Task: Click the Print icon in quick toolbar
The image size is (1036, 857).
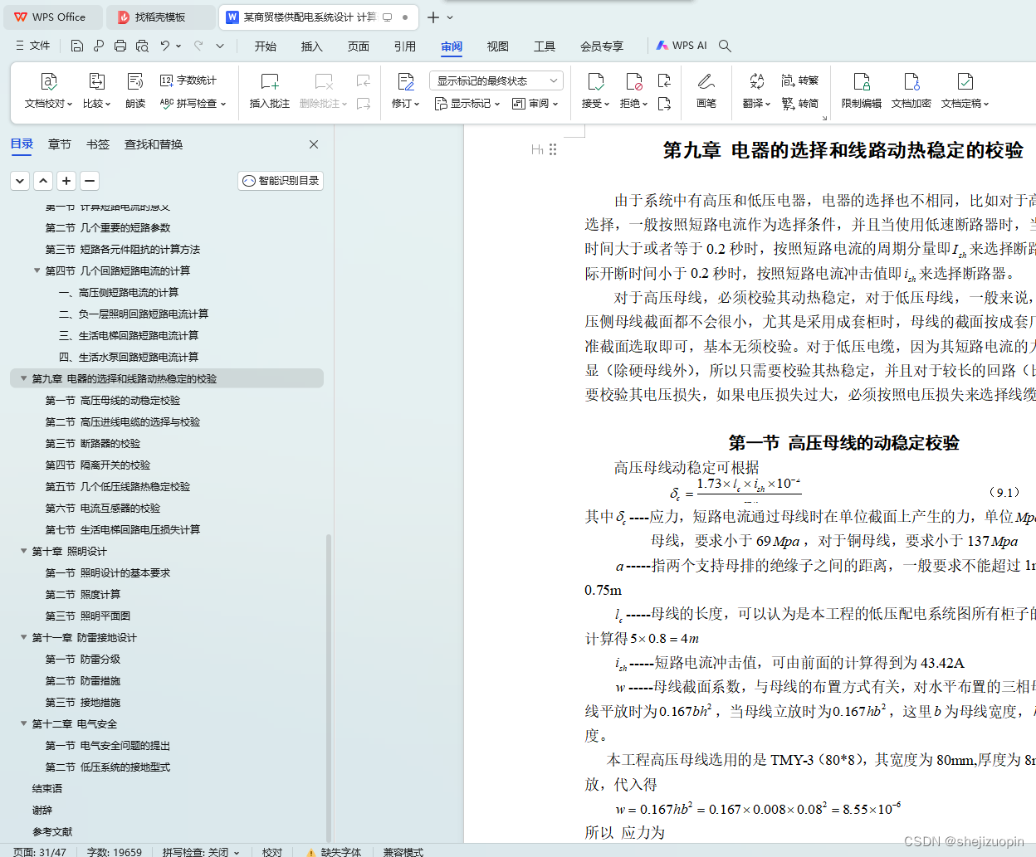Action: [120, 46]
